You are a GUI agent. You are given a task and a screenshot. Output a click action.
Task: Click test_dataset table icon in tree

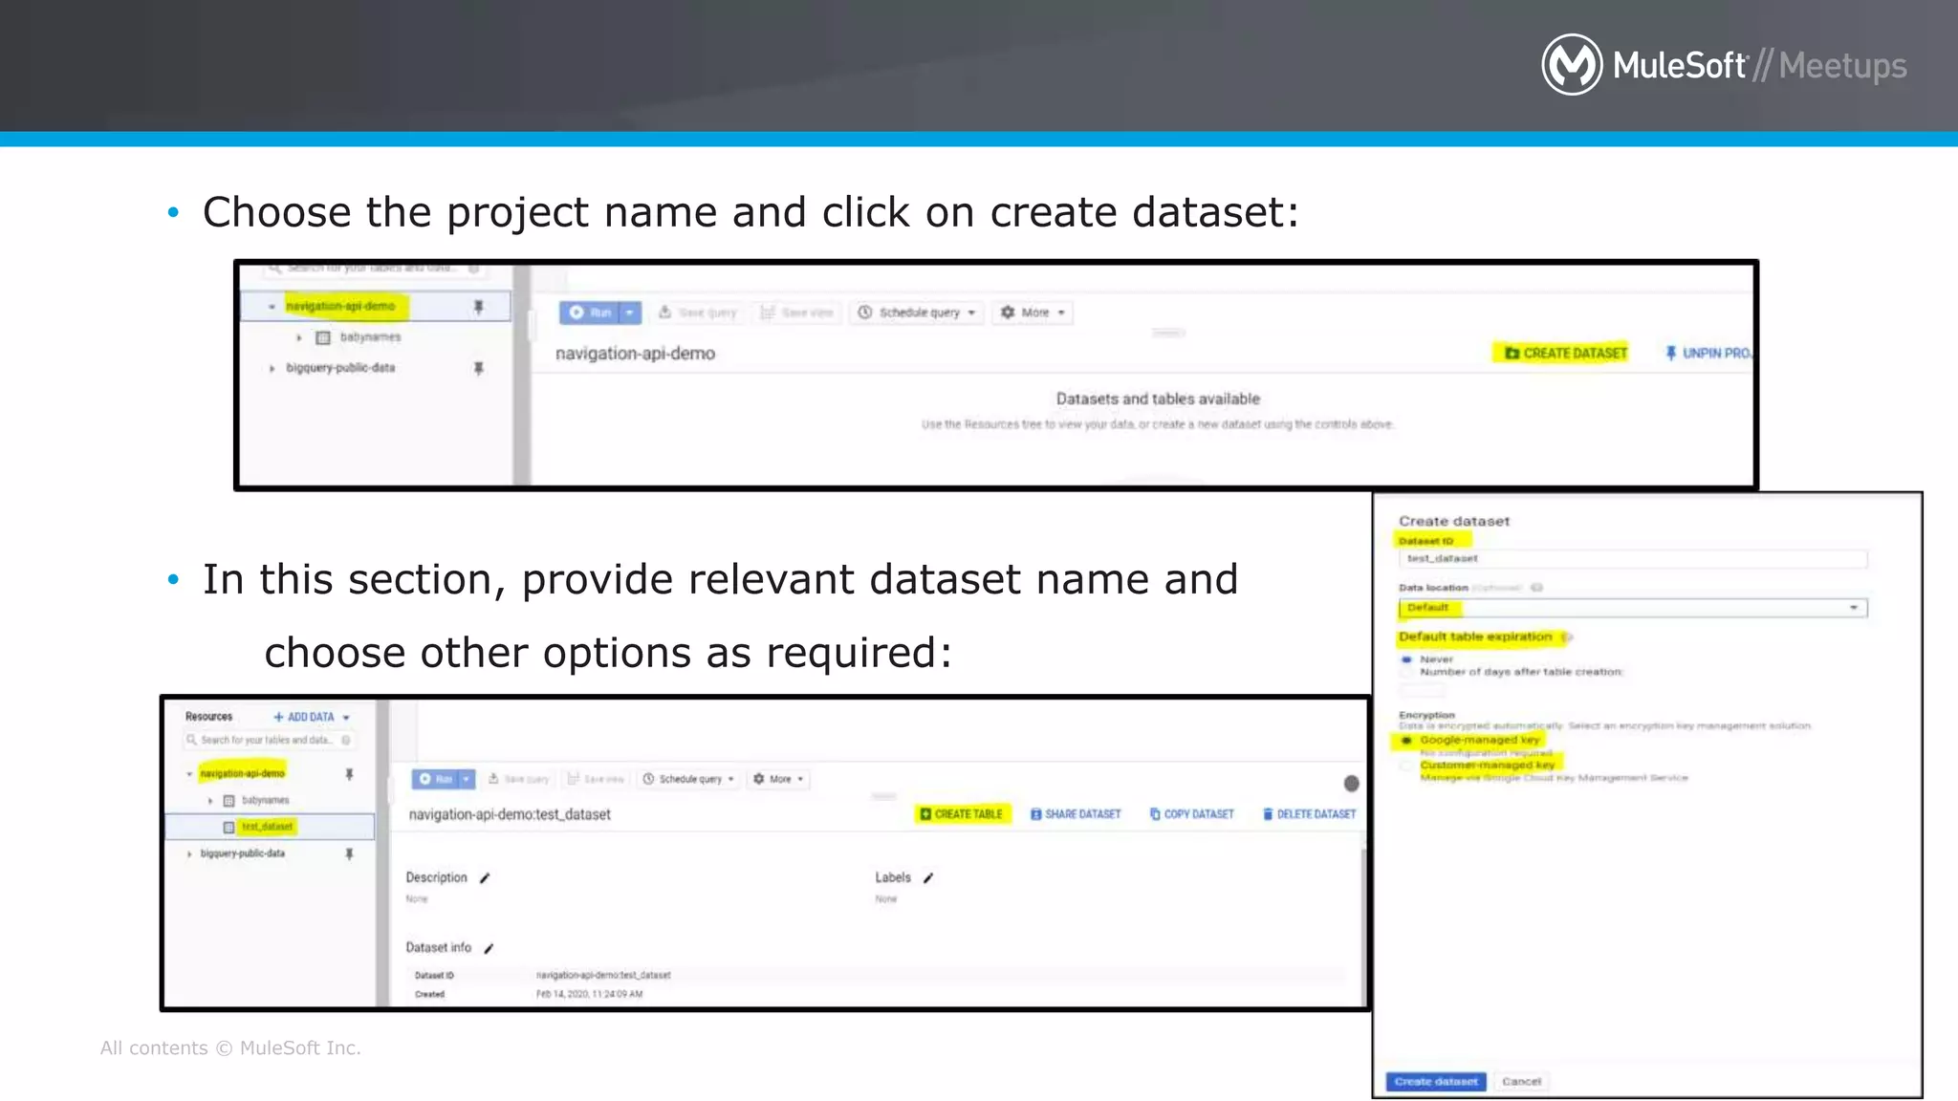228,827
